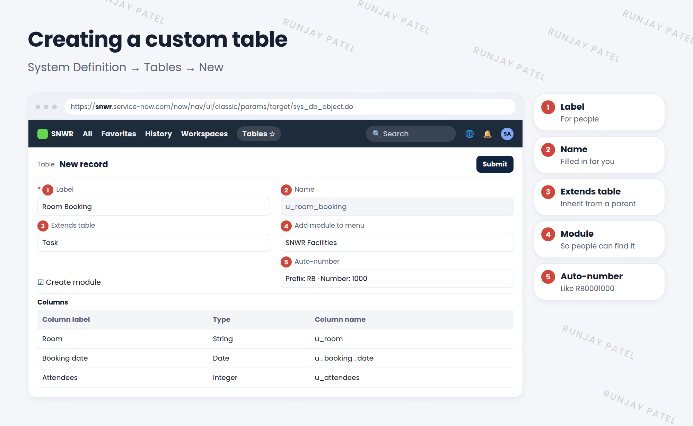Click the SNWR brand name

(x=62, y=134)
